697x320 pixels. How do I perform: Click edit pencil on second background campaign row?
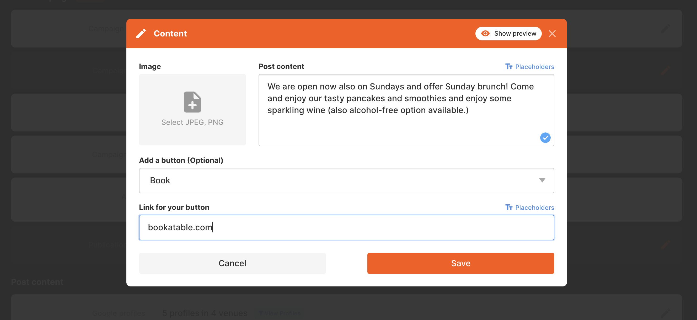[x=665, y=71]
